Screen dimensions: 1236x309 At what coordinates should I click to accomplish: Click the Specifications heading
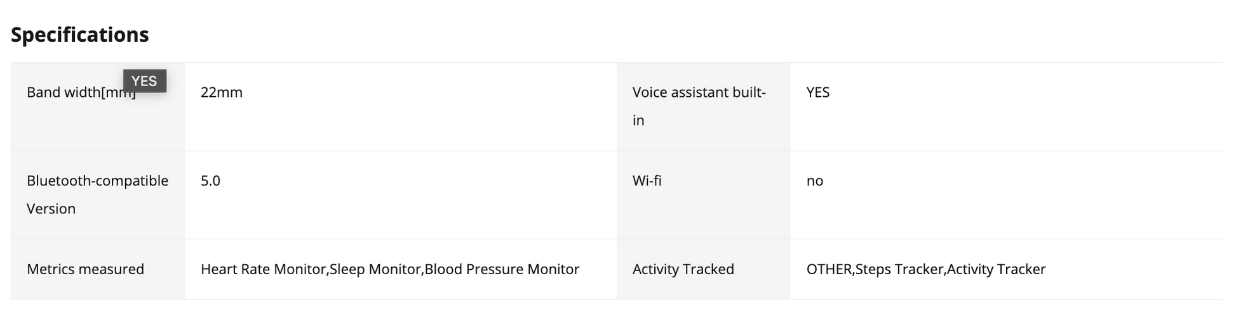tap(79, 34)
